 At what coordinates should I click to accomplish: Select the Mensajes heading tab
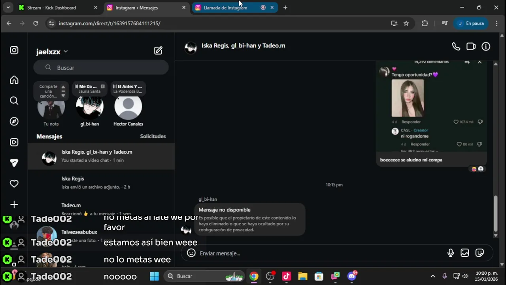(x=49, y=136)
